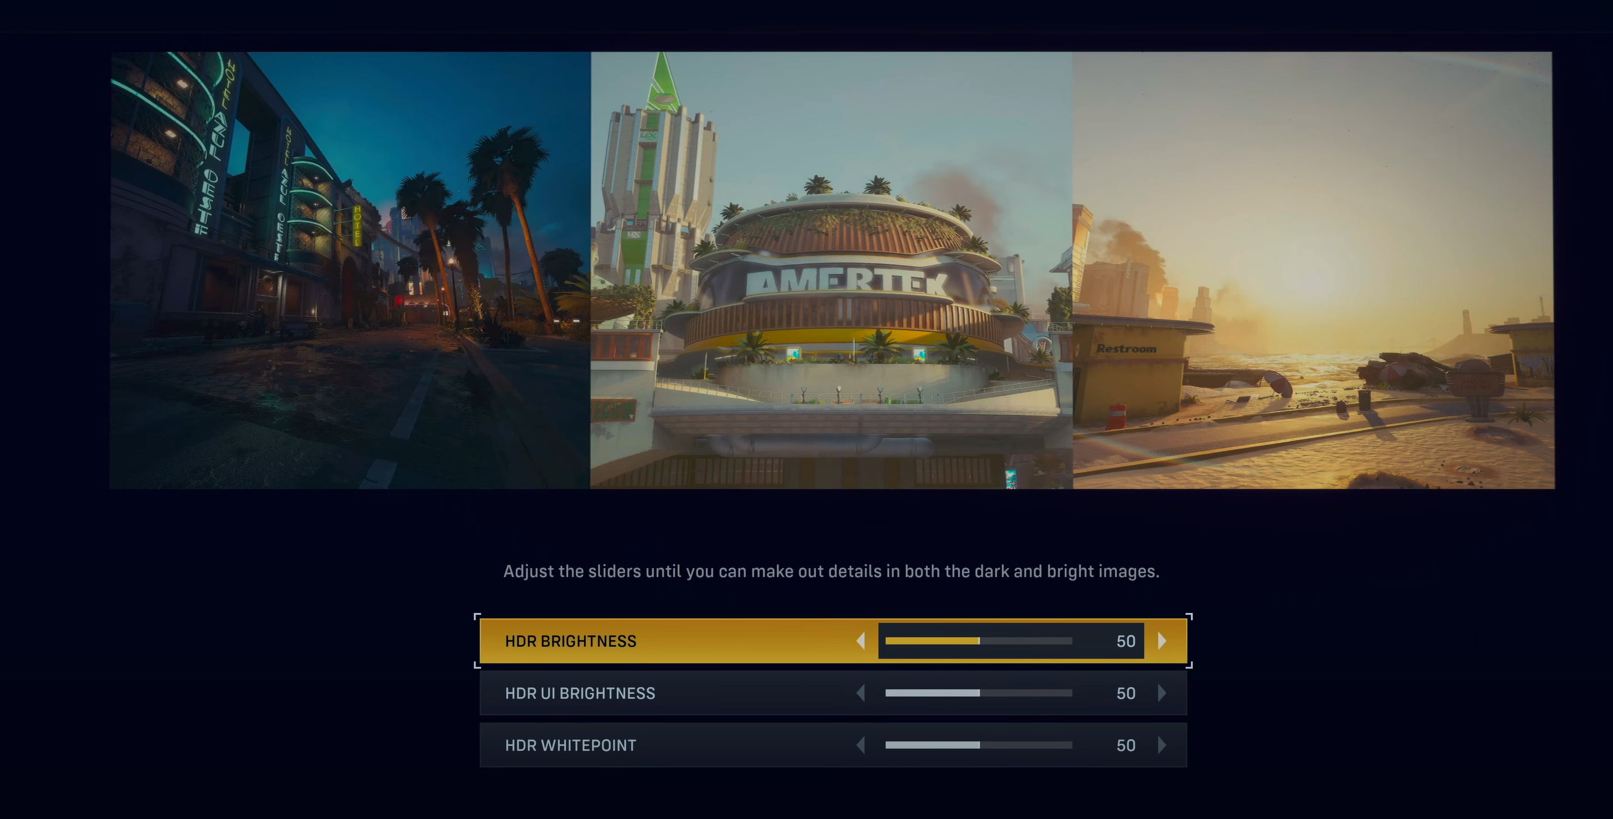
Task: Click the Amertek building preview image
Action: (x=832, y=270)
